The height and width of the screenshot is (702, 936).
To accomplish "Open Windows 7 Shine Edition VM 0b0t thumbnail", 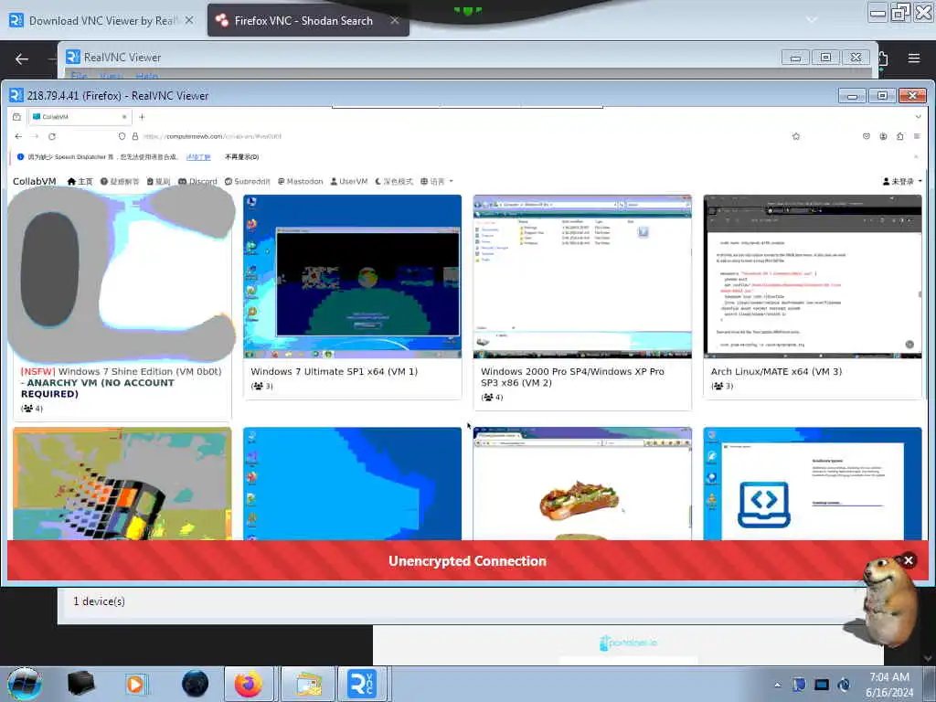I will (122, 276).
